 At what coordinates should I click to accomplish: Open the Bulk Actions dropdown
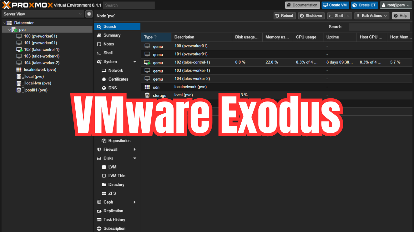coord(372,16)
